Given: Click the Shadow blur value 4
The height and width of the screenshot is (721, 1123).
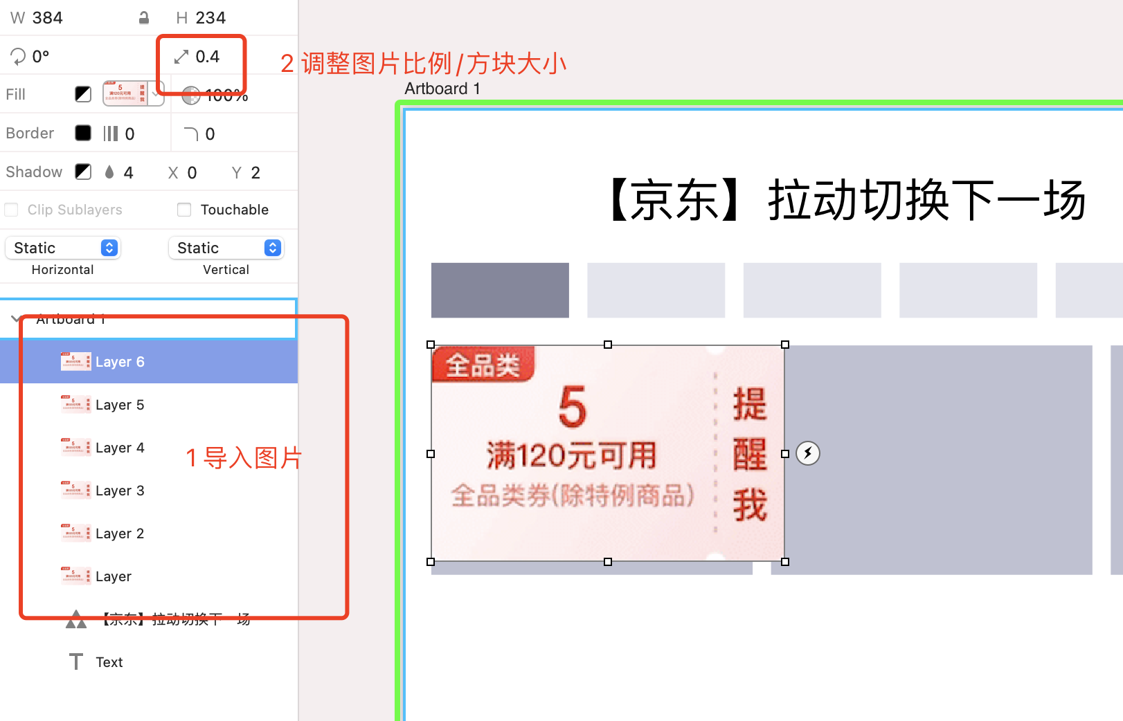Looking at the screenshot, I should coord(128,173).
